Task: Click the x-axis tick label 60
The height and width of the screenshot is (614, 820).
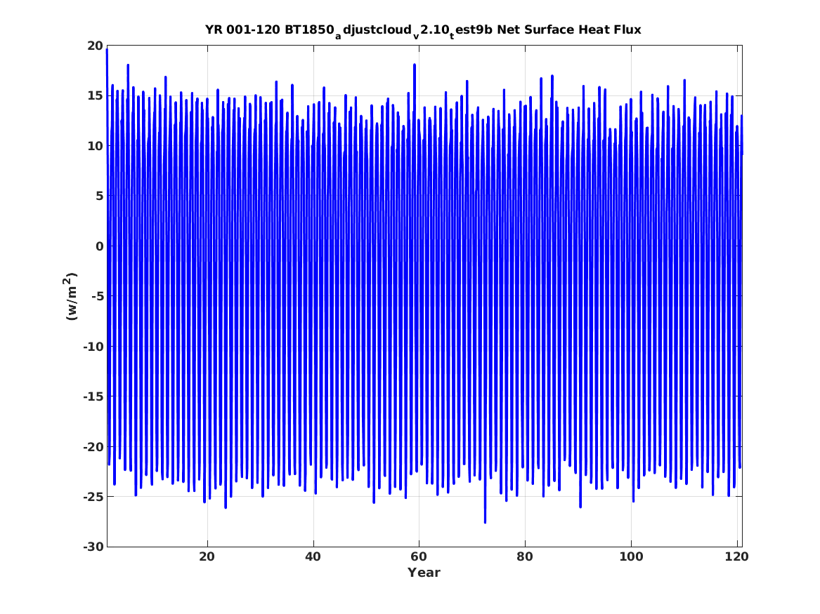Action: coord(419,557)
